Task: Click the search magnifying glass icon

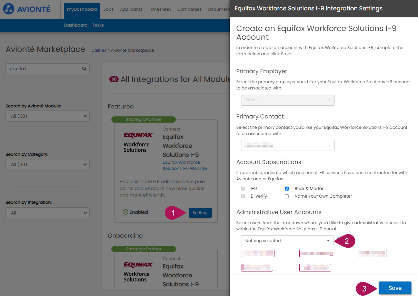Action: [84, 69]
